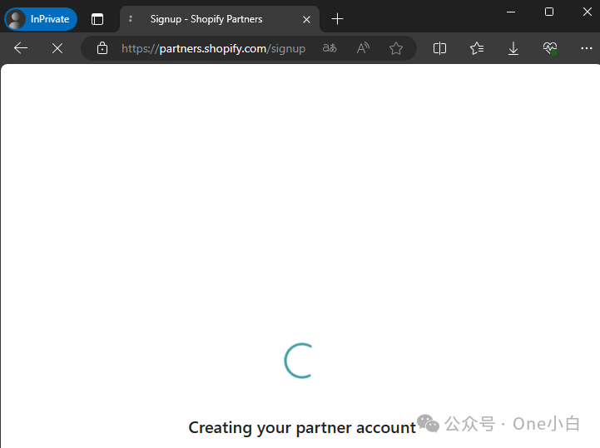Close the Signup - Shopify Partners tab
Screen dimensions: 600x448
coord(306,19)
